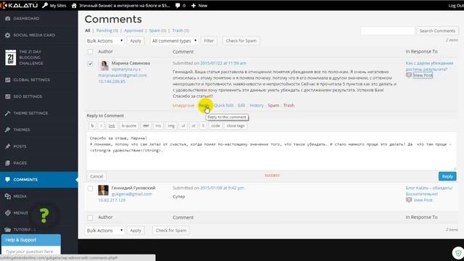Select the Pending comments filter
The height and width of the screenshot is (261, 464).
point(107,30)
